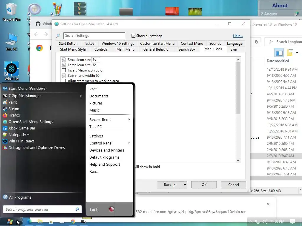Switch to the Sounds tab
This screenshot has height=226, width=302.
[215, 44]
